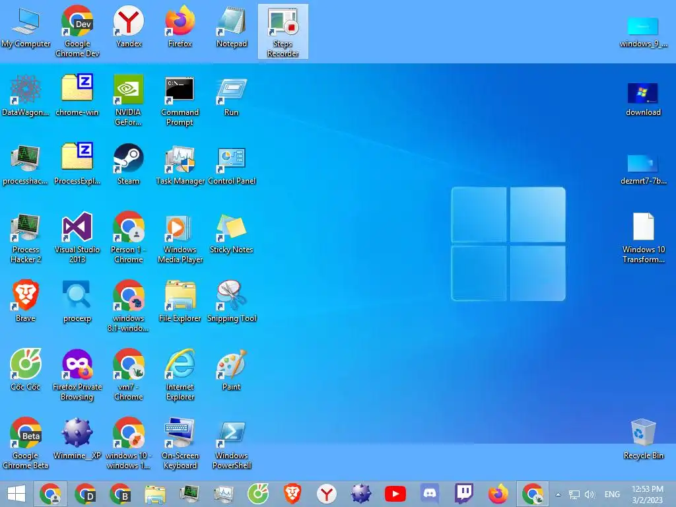Select ProcessExplorer zip archive
The image size is (676, 507).
coord(77,164)
